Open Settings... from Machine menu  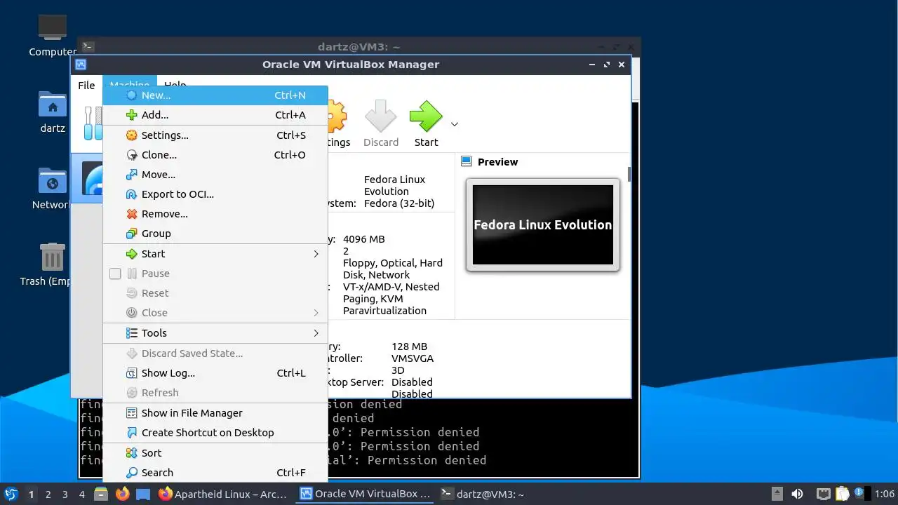point(215,135)
